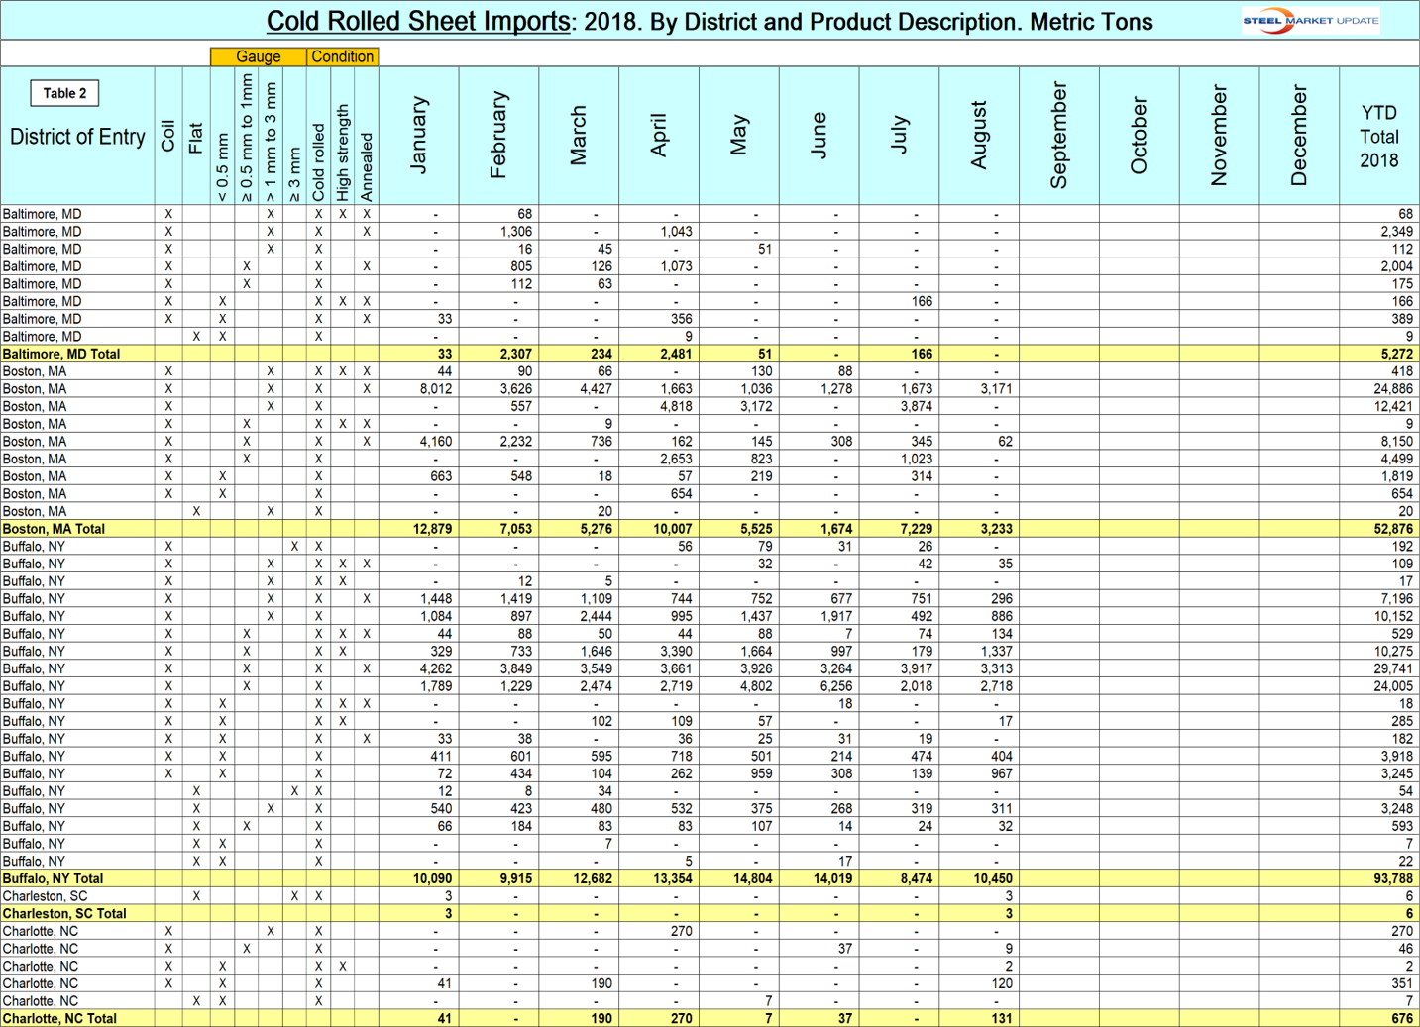Click the January column header
Image resolution: width=1420 pixels, height=1027 pixels.
click(x=419, y=136)
